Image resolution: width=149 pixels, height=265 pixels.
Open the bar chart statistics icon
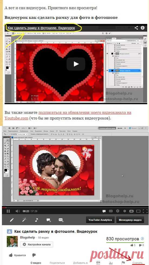111,263
